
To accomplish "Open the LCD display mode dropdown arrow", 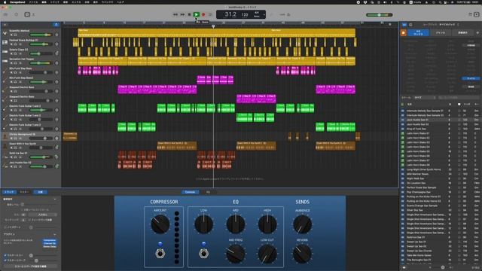I will click(x=264, y=14).
